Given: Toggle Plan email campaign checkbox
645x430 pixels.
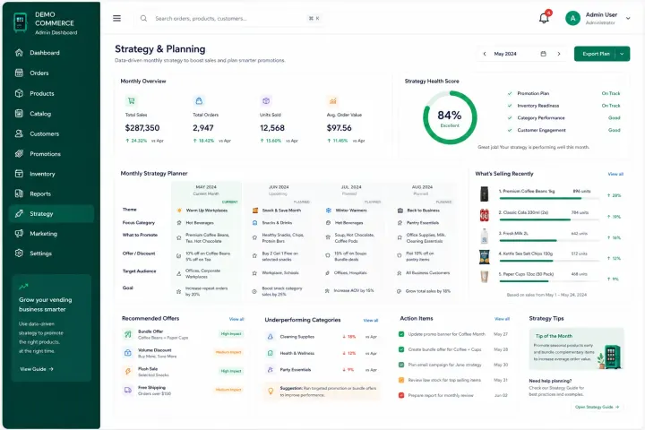Looking at the screenshot, I should coord(401,365).
